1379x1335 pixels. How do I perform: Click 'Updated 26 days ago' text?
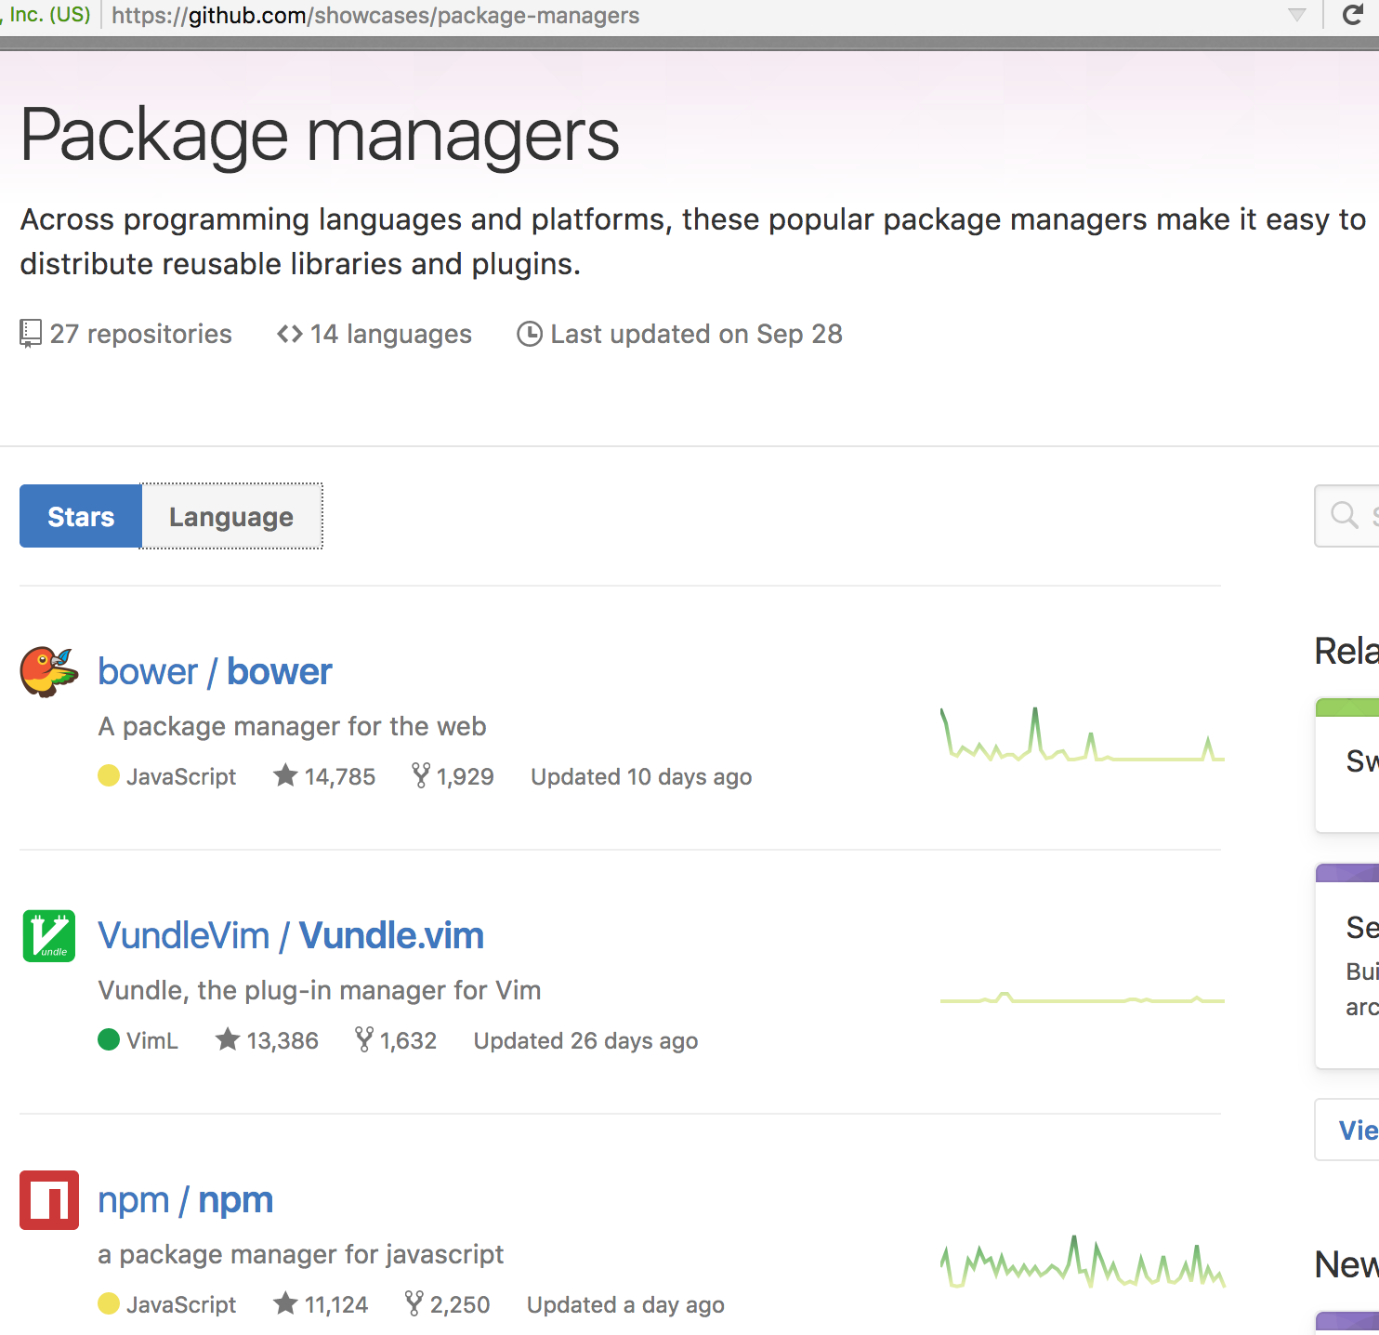[585, 1040]
